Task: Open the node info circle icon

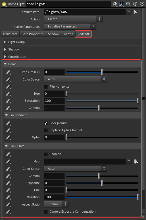Action: pyautogui.click(x=135, y=4)
